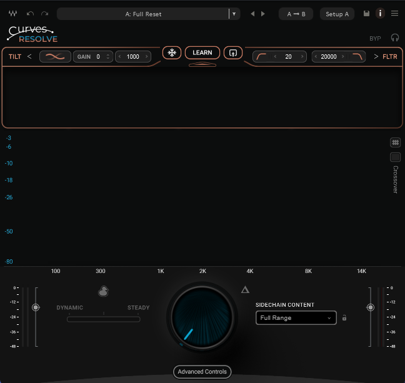Click the duck icon above Dynamic/Steady slider
Viewport: 405px width, 383px height.
(103, 291)
